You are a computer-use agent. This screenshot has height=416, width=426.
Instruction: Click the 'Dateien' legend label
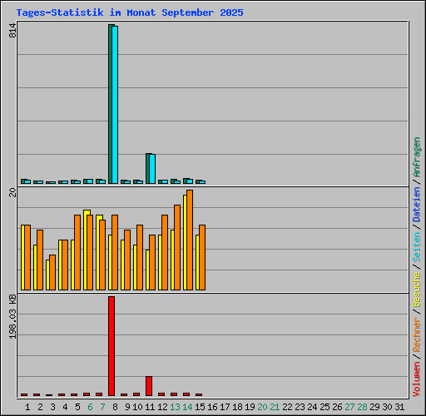[x=417, y=204]
